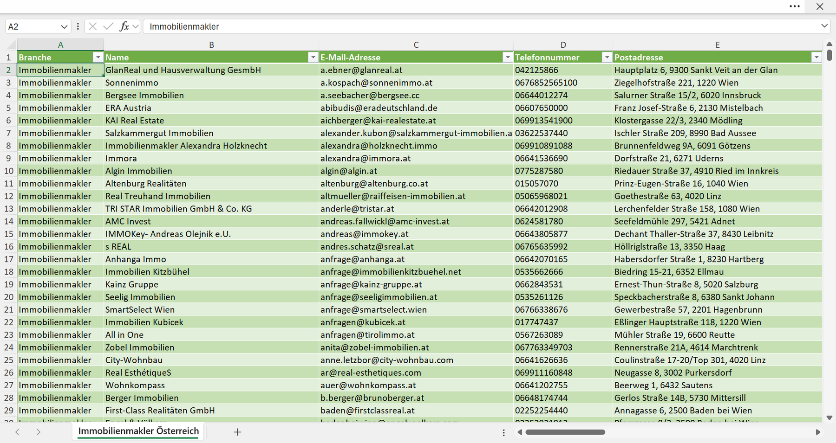Select cell Real EsthétiqueS

pos(211,372)
